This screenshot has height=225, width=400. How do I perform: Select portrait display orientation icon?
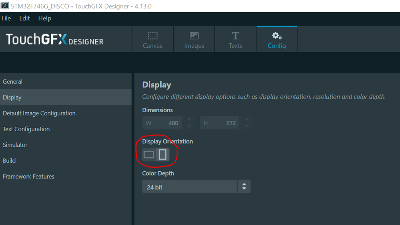point(163,154)
